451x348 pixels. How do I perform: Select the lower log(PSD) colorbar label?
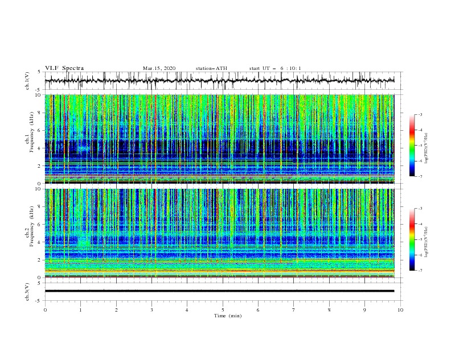(x=427, y=242)
